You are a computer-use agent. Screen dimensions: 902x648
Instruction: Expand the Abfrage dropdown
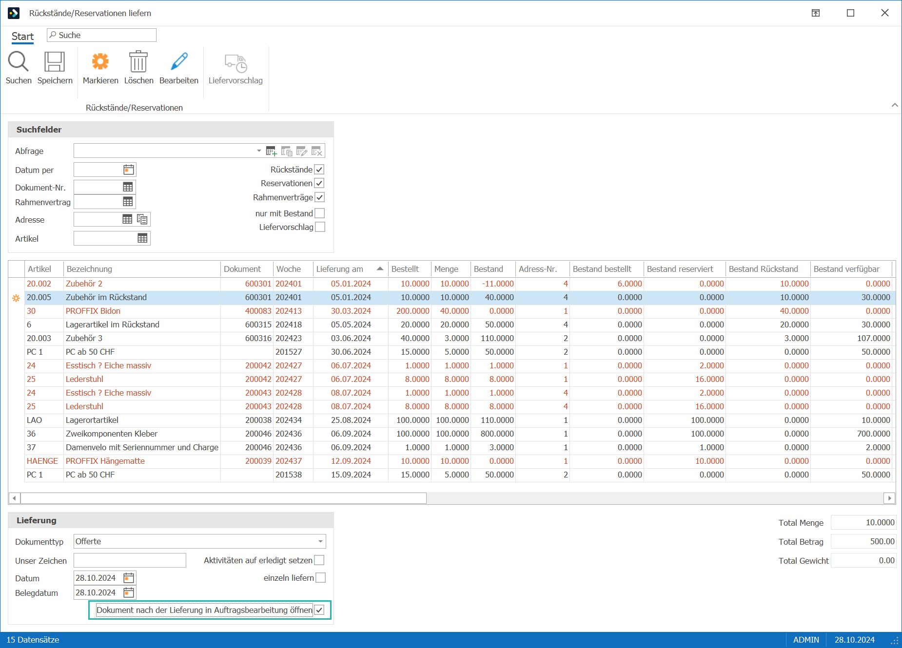coord(259,151)
